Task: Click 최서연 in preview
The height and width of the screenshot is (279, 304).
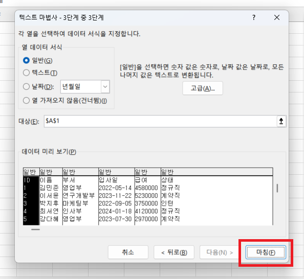Action: click(49, 211)
